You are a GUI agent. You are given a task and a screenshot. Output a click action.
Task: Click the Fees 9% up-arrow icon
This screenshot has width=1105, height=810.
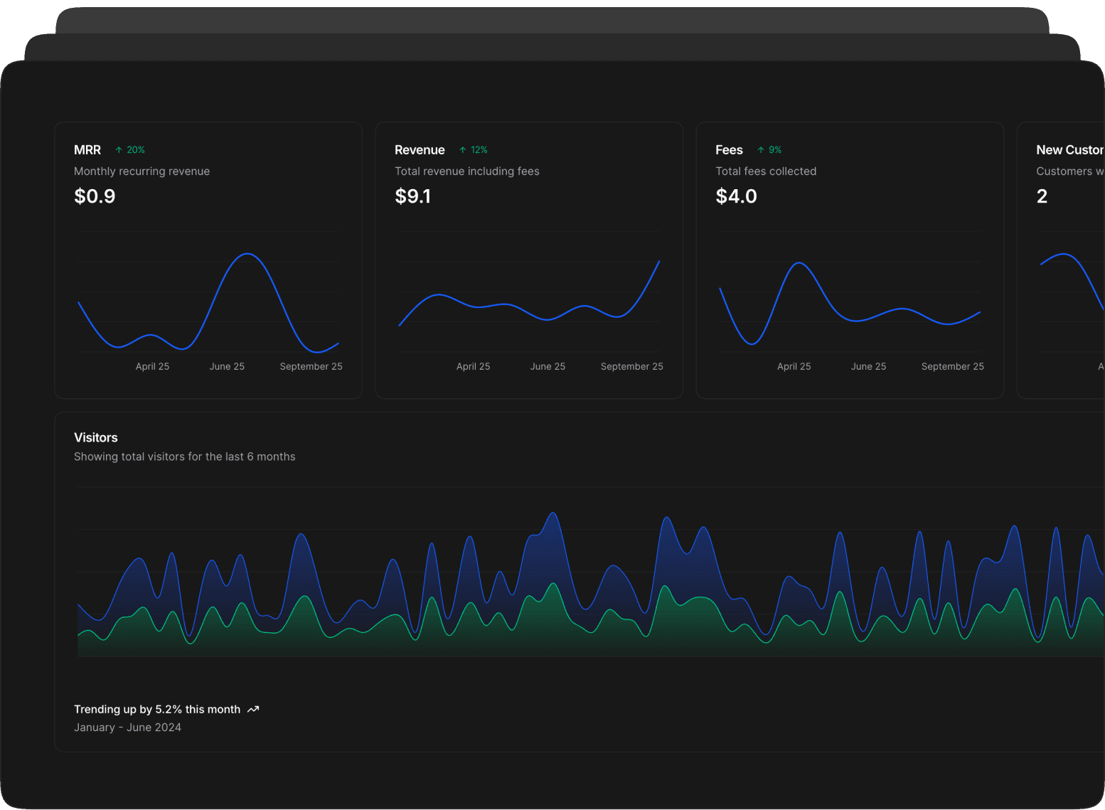point(761,150)
